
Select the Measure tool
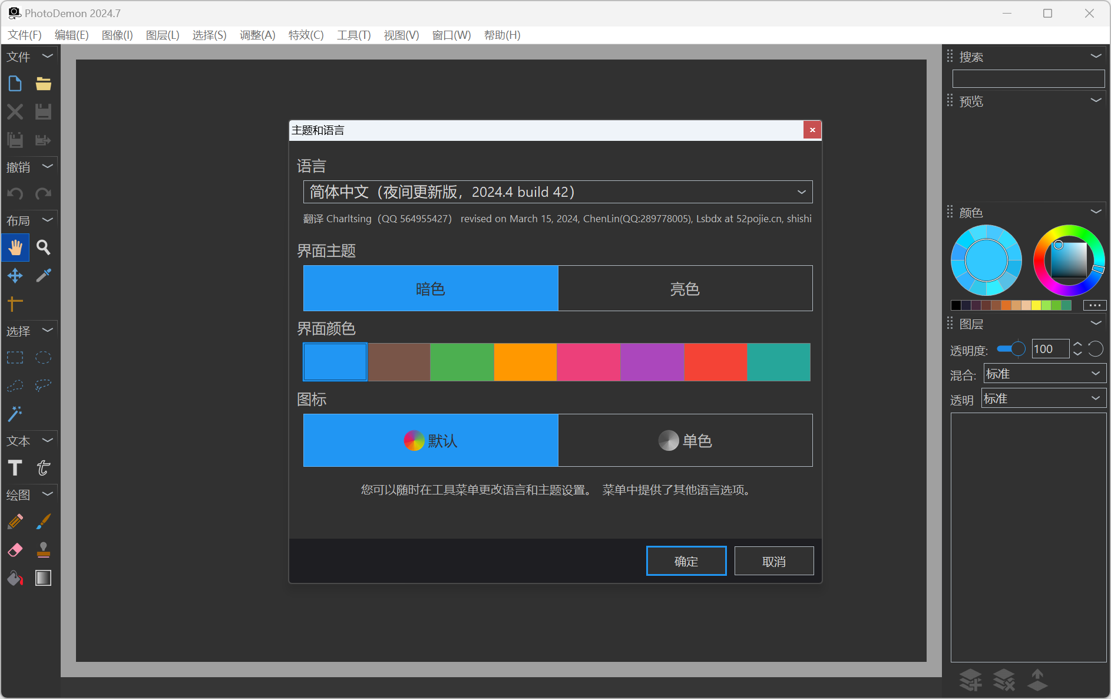[x=15, y=304]
